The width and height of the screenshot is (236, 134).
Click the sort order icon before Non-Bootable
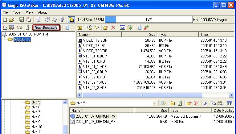tap(28, 27)
